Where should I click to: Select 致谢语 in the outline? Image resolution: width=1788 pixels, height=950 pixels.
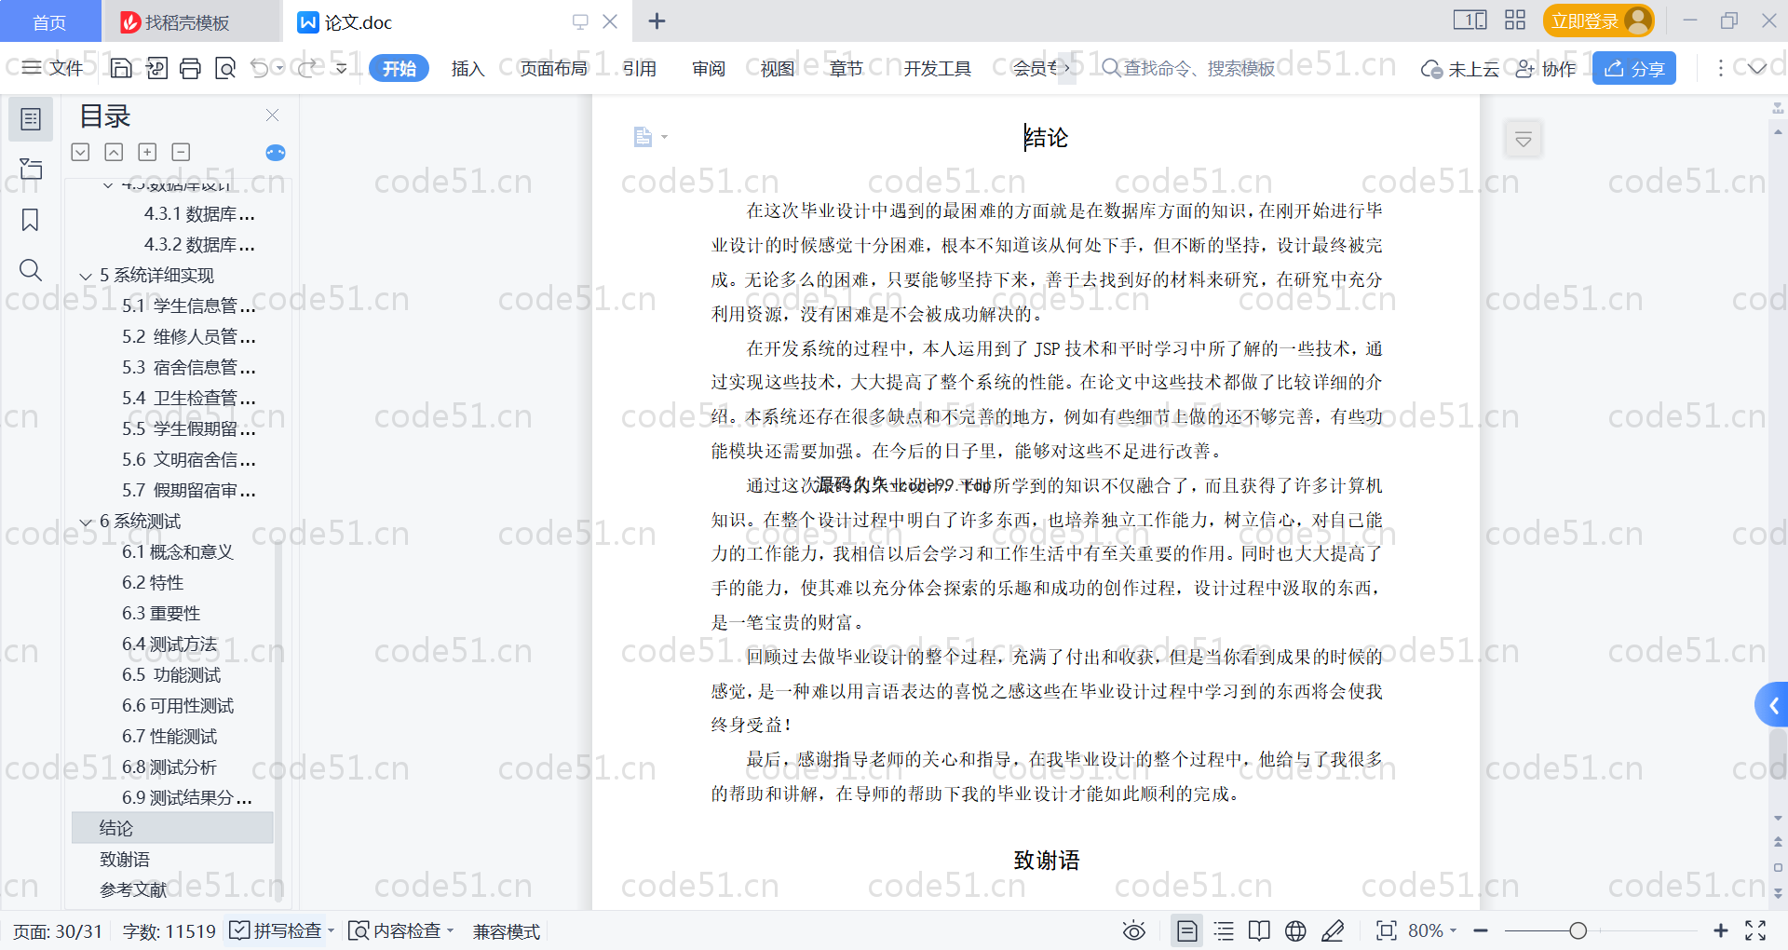click(125, 859)
